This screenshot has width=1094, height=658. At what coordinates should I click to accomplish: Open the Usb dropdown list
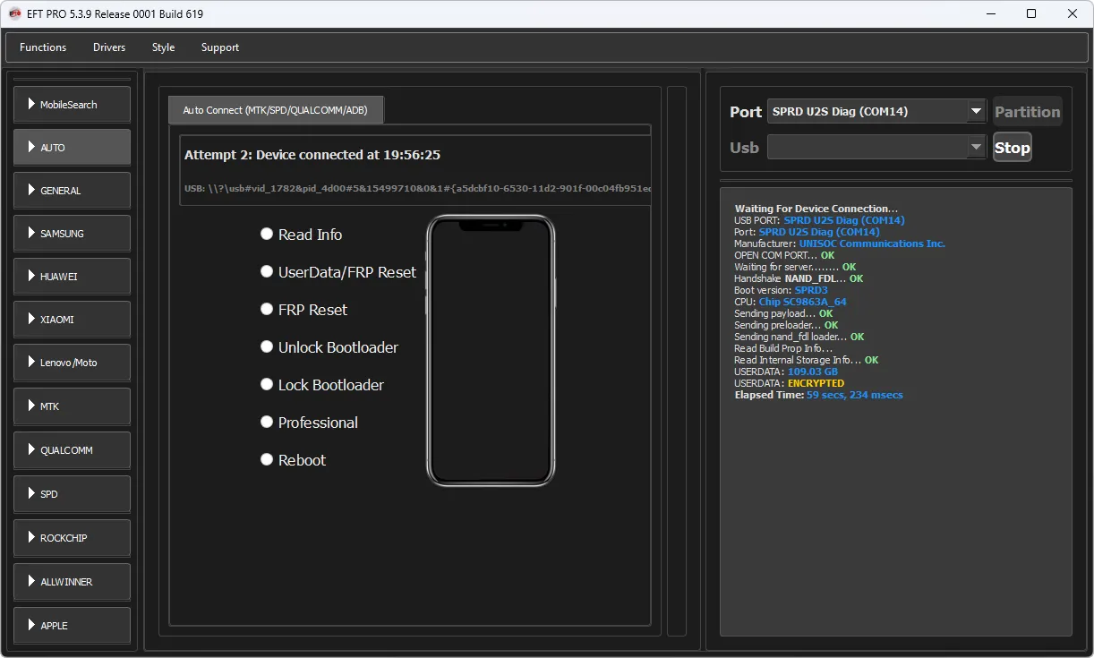click(975, 148)
